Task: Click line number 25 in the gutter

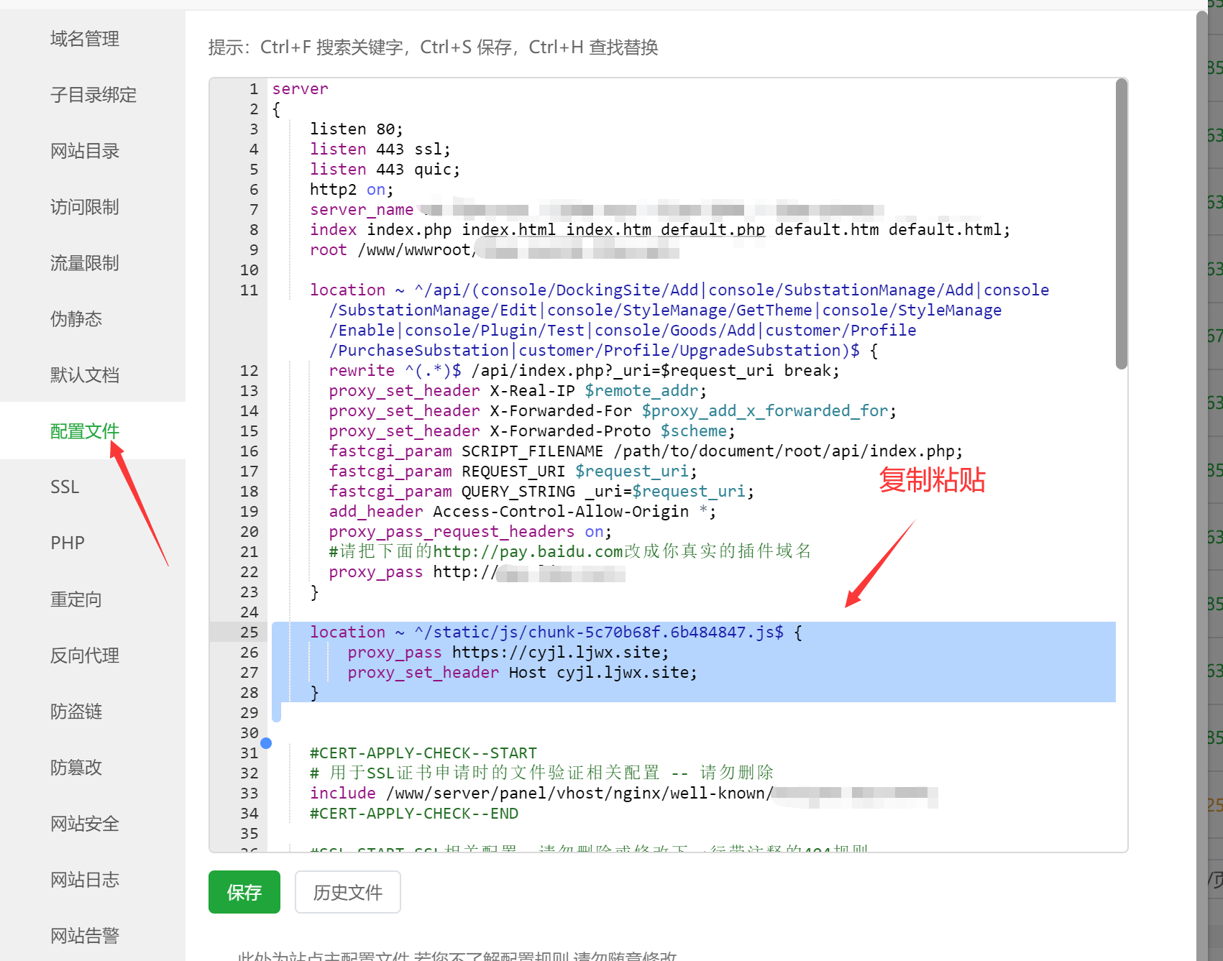Action: click(x=249, y=633)
